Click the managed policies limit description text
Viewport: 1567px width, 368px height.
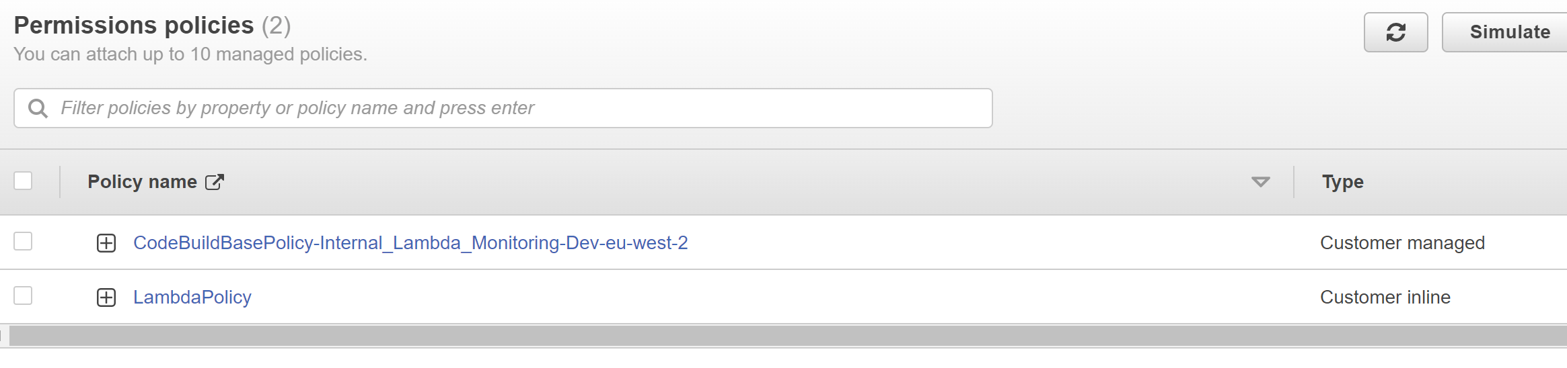pyautogui.click(x=190, y=54)
